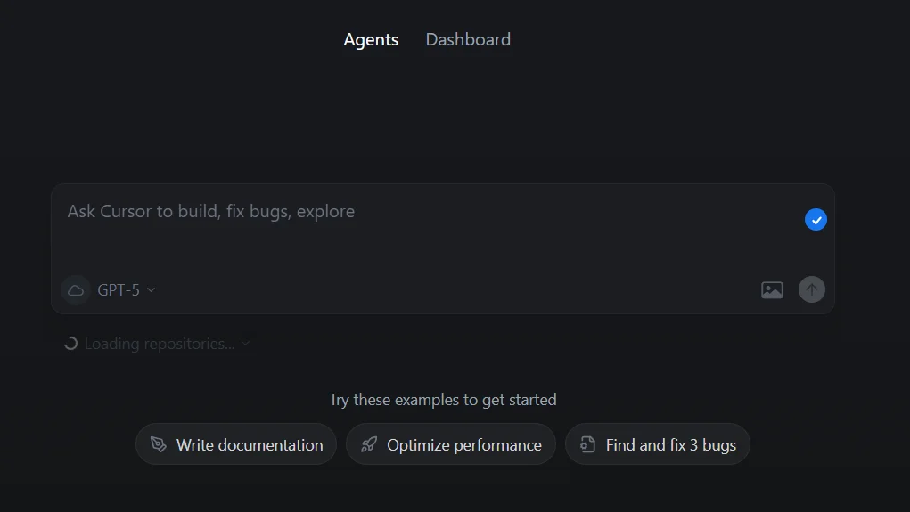Viewport: 910px width, 512px height.
Task: Choose the Write documentation example
Action: click(236, 444)
